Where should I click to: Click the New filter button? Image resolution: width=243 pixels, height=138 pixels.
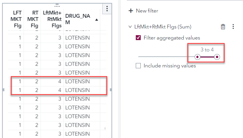pyautogui.click(x=147, y=11)
